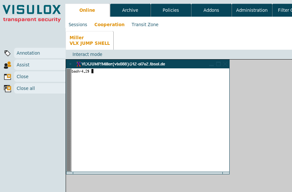This screenshot has width=292, height=192.
Task: Click the X terminal icon in title bar
Action: coord(78,64)
